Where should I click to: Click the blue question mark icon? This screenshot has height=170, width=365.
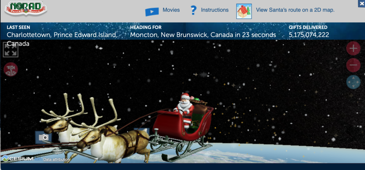[x=193, y=10]
